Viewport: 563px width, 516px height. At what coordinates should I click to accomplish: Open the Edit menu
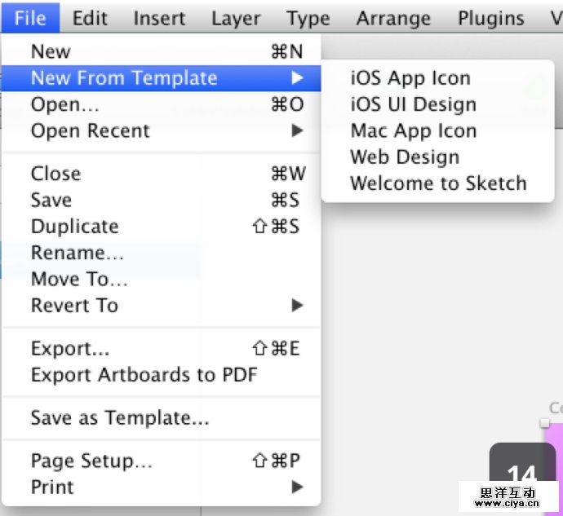[x=90, y=17]
